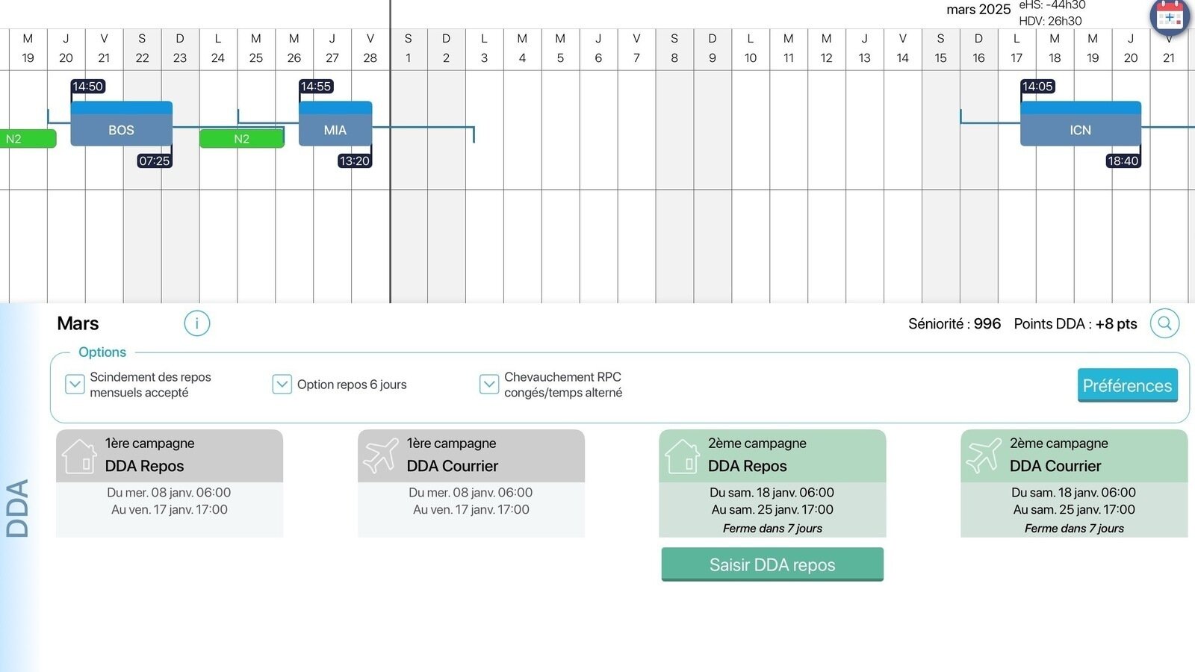Image resolution: width=1195 pixels, height=672 pixels.
Task: Open the calendar icon at top right
Action: pos(1169,16)
